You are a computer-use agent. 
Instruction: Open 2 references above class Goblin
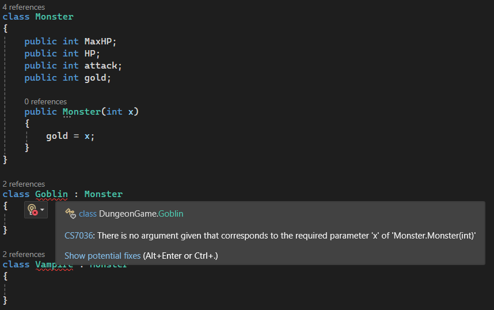pyautogui.click(x=24, y=184)
